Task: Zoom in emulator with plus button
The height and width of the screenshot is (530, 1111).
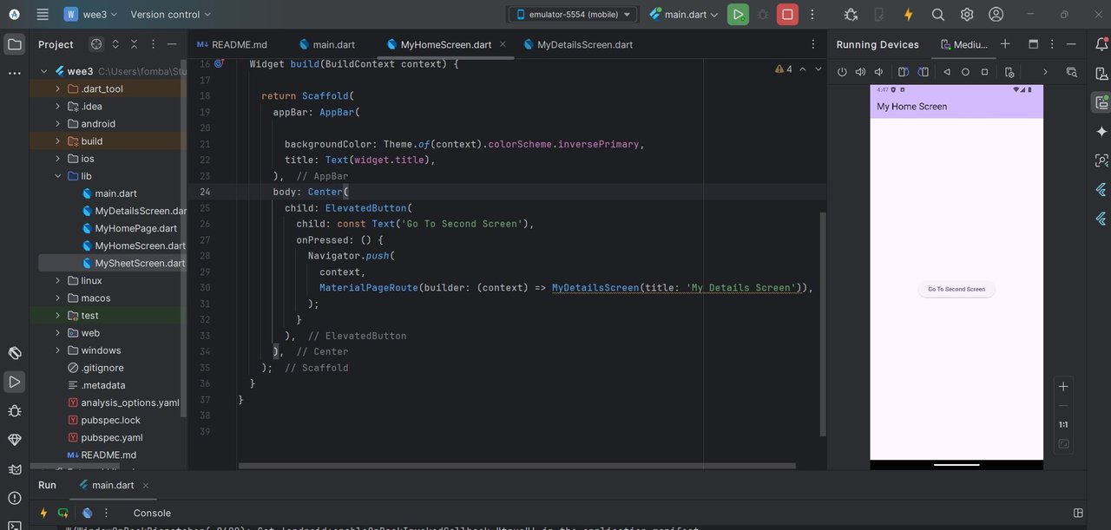Action: point(1063,387)
